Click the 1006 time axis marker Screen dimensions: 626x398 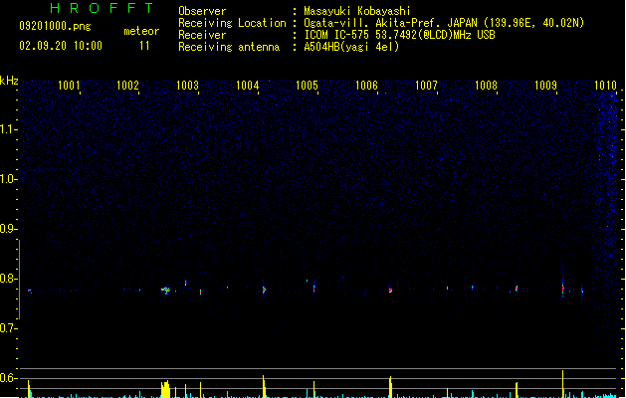pyautogui.click(x=366, y=86)
